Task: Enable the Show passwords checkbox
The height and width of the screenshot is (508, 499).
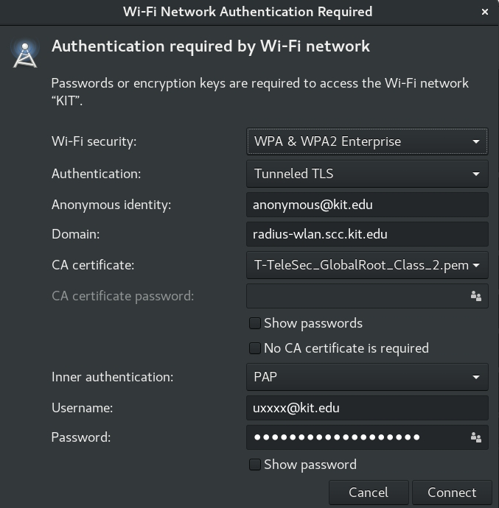Action: click(x=255, y=323)
